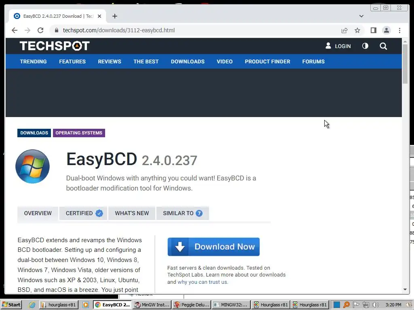414x310 pixels.
Task: Follow the 'why you can trust us' link
Action: click(203, 282)
